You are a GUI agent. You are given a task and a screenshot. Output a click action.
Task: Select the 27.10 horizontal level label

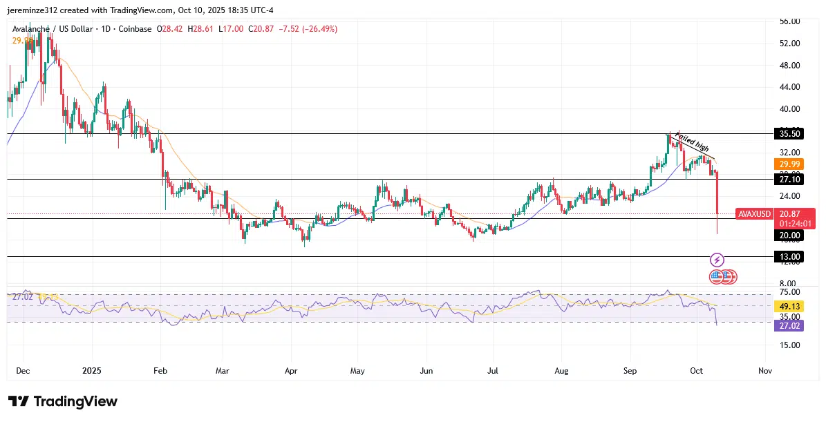[x=789, y=180]
